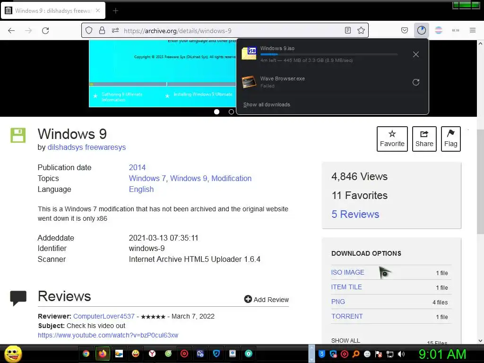This screenshot has height=363, width=484.
Task: Toggle the downloads progress toolbar button
Action: [x=421, y=30]
